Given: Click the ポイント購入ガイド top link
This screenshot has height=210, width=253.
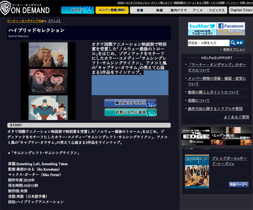Looking at the screenshot, I should tap(161, 3).
